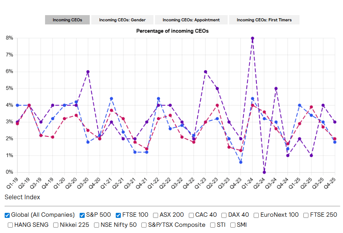Select the Incoming CEOs: First Timers tab
Viewport: 343px width, 233px height.
pos(264,20)
